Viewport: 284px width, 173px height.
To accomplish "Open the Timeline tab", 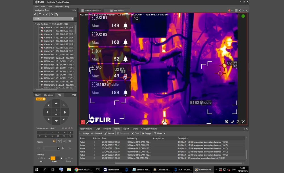I will (x=107, y=129).
